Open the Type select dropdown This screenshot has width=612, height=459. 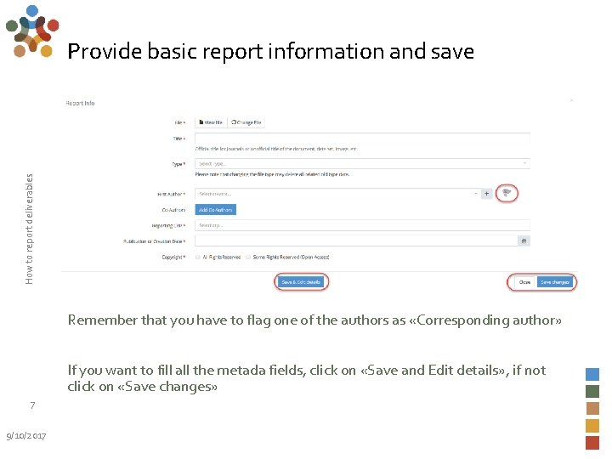pos(362,163)
